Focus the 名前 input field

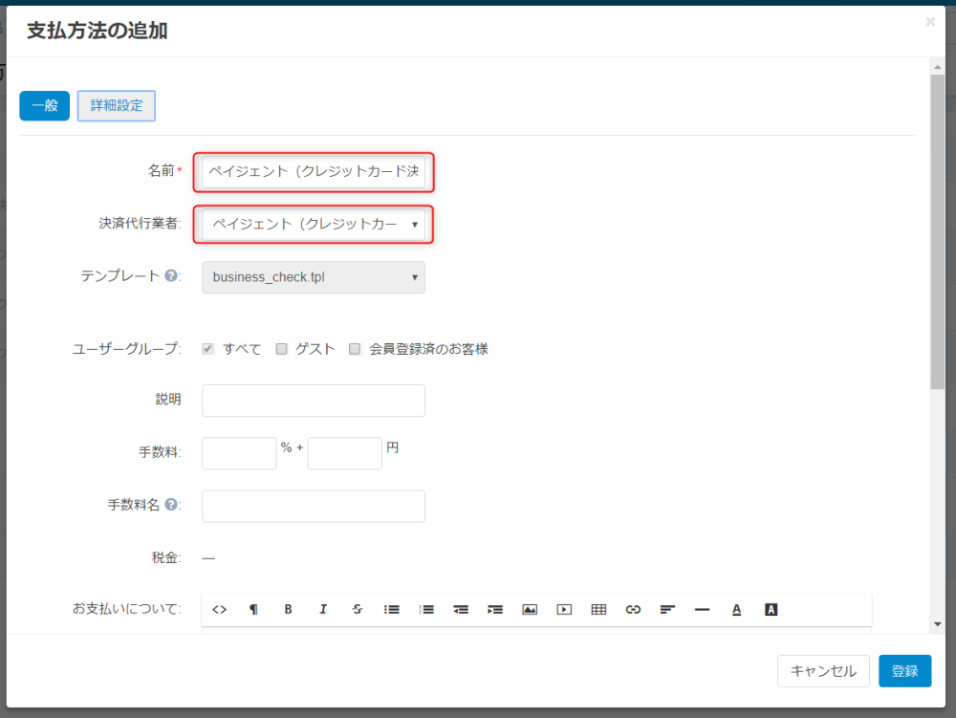[x=314, y=171]
